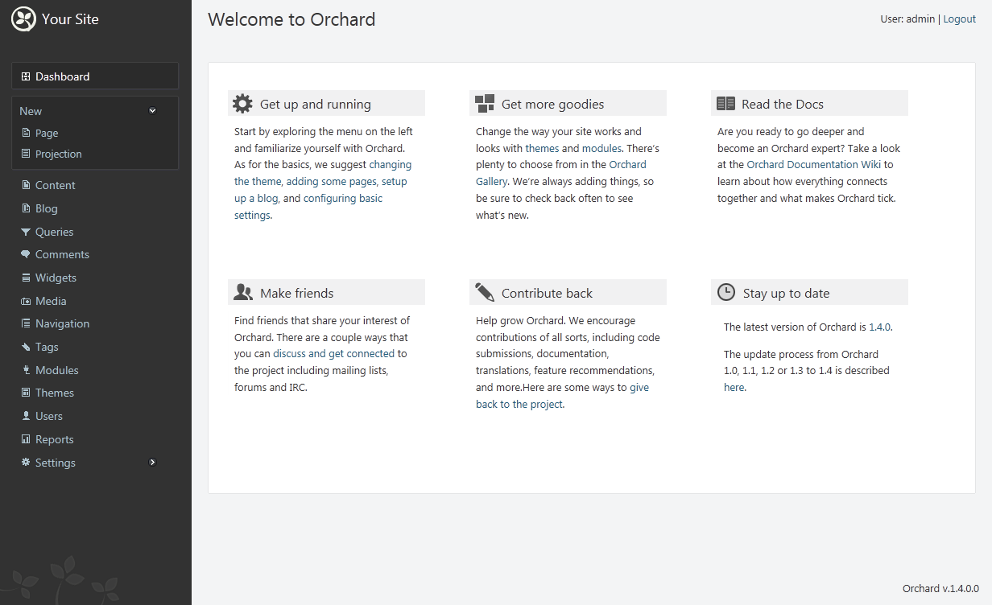Click the Welcome to Orchard heading

pyautogui.click(x=291, y=19)
